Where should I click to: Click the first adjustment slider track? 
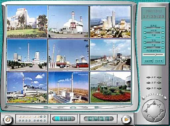154,28
